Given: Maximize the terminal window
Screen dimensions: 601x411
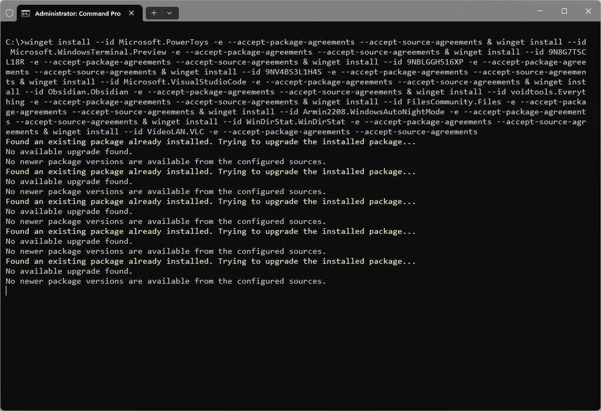Looking at the screenshot, I should [x=564, y=11].
